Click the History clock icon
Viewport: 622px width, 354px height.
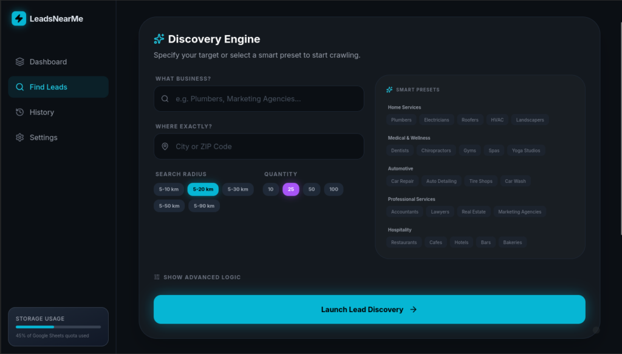click(20, 112)
